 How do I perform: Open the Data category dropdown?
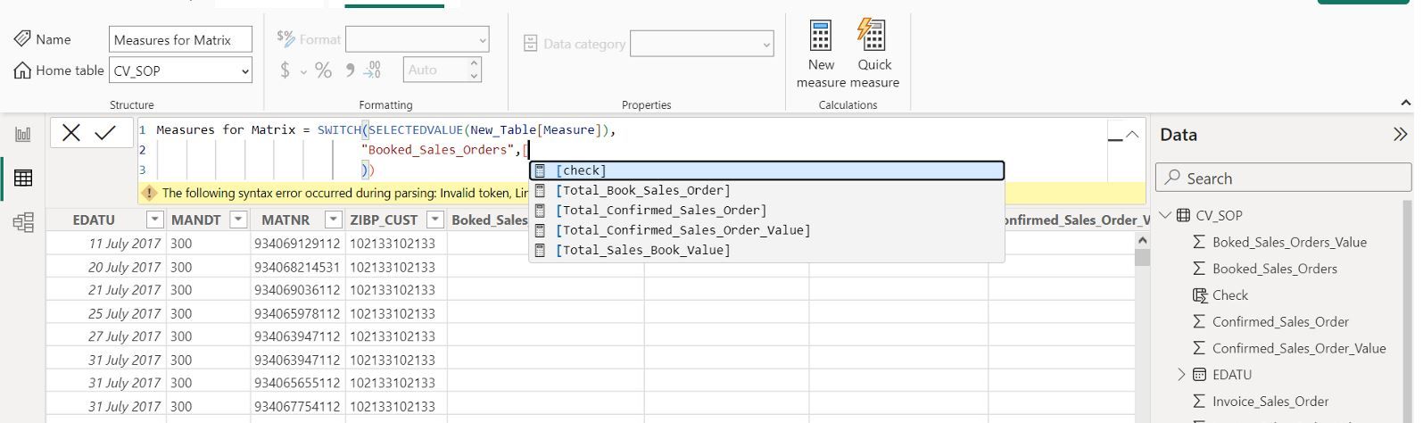click(766, 44)
